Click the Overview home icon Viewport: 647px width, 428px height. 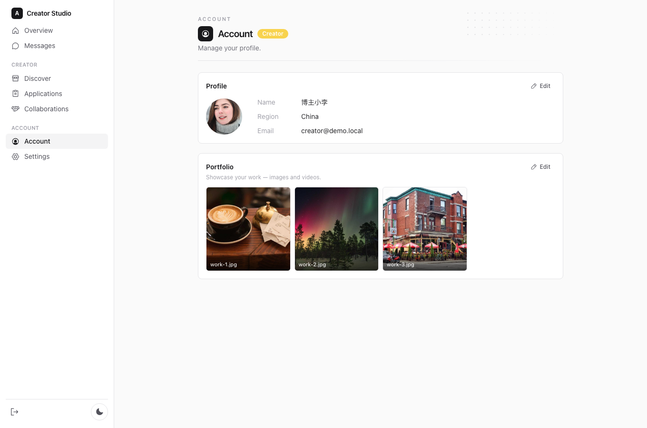[x=15, y=30]
